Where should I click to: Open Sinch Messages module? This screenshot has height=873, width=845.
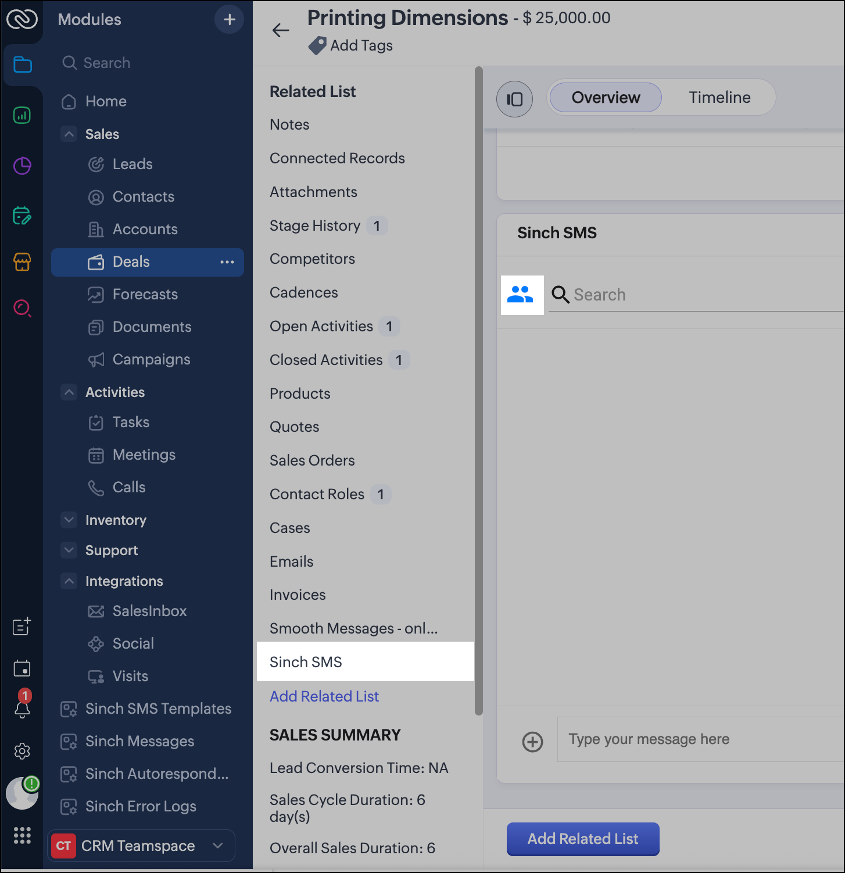pos(139,741)
